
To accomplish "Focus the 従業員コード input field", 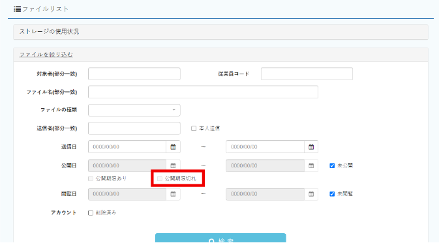I will [307, 74].
